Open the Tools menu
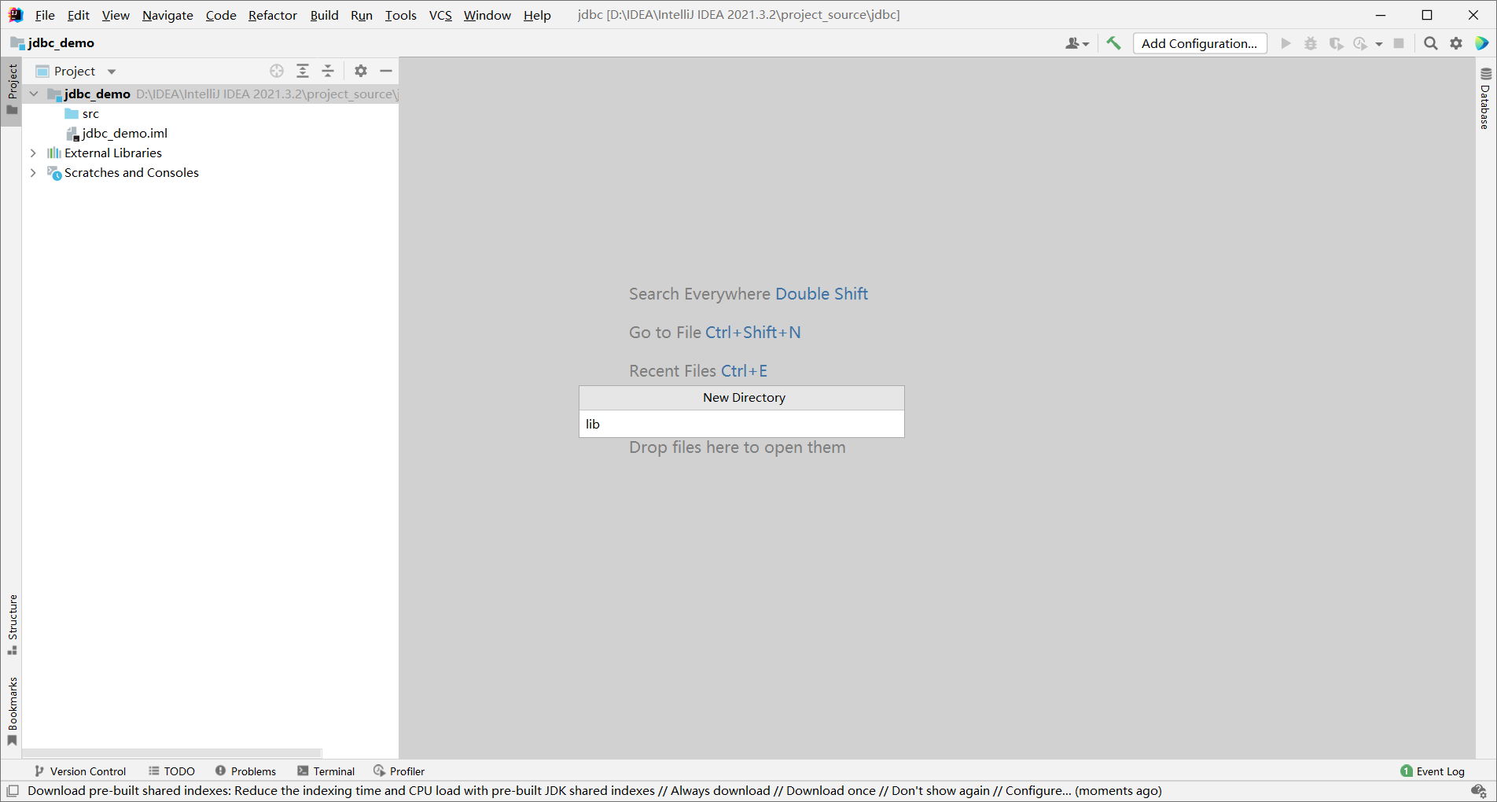 (x=400, y=15)
